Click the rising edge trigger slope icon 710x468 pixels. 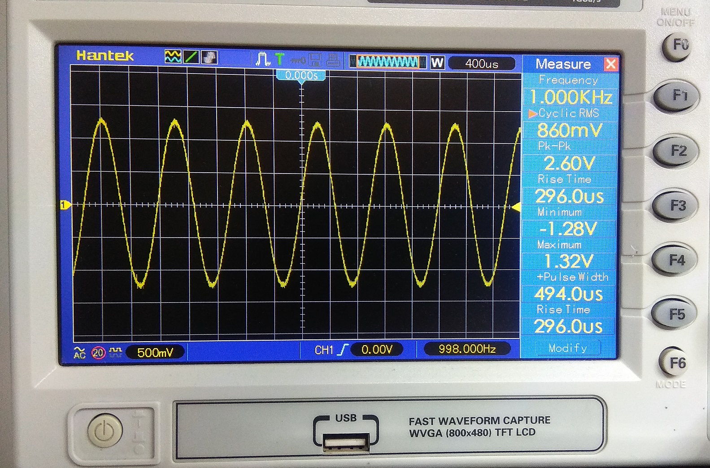pos(343,350)
